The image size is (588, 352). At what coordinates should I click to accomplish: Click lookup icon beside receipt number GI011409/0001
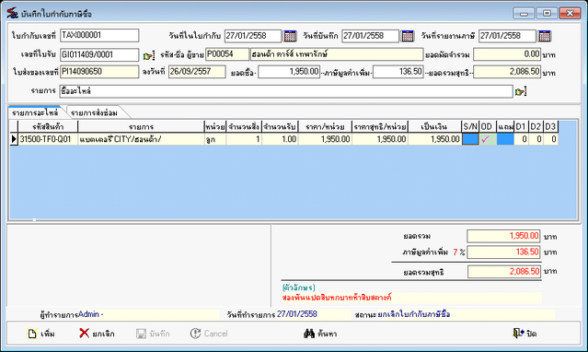[x=148, y=56]
